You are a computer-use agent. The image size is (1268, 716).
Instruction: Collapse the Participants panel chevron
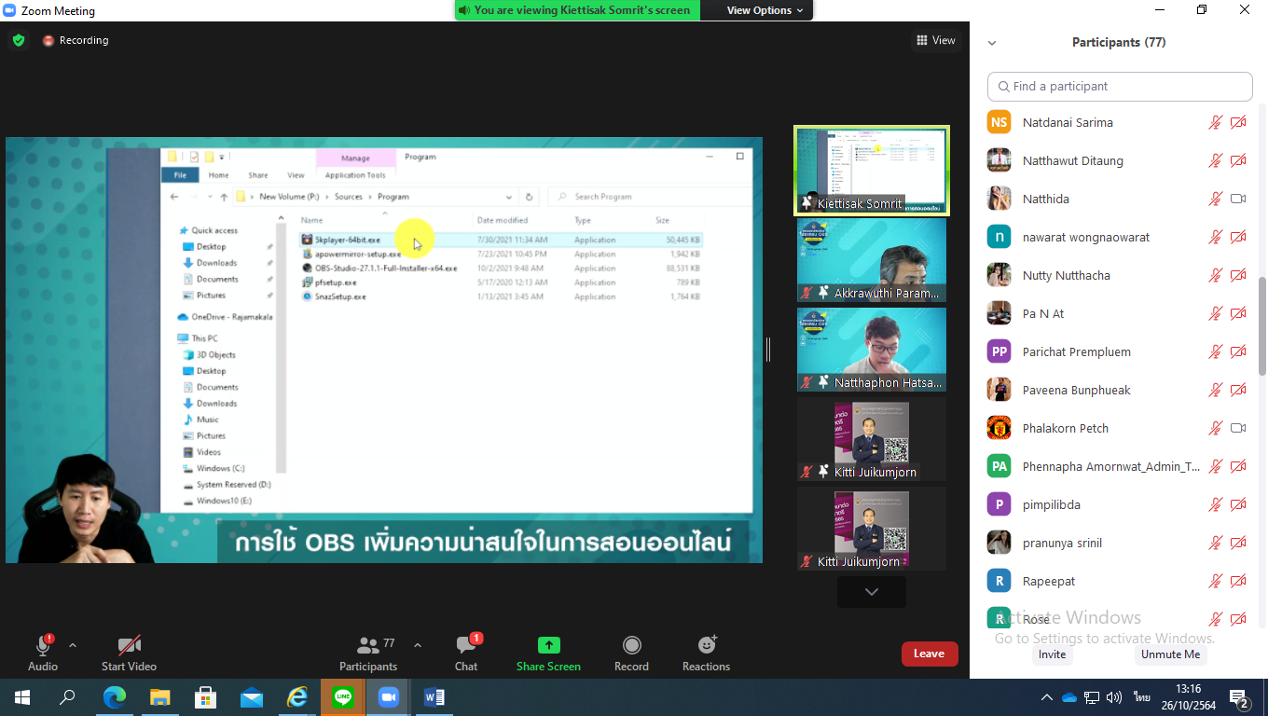pyautogui.click(x=992, y=43)
